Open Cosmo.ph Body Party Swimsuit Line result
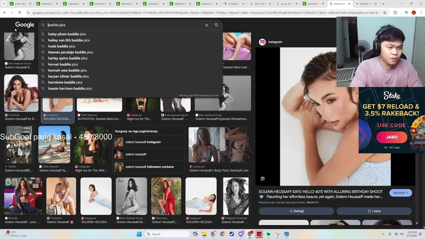This screenshot has height=239, width=425. coord(219,145)
